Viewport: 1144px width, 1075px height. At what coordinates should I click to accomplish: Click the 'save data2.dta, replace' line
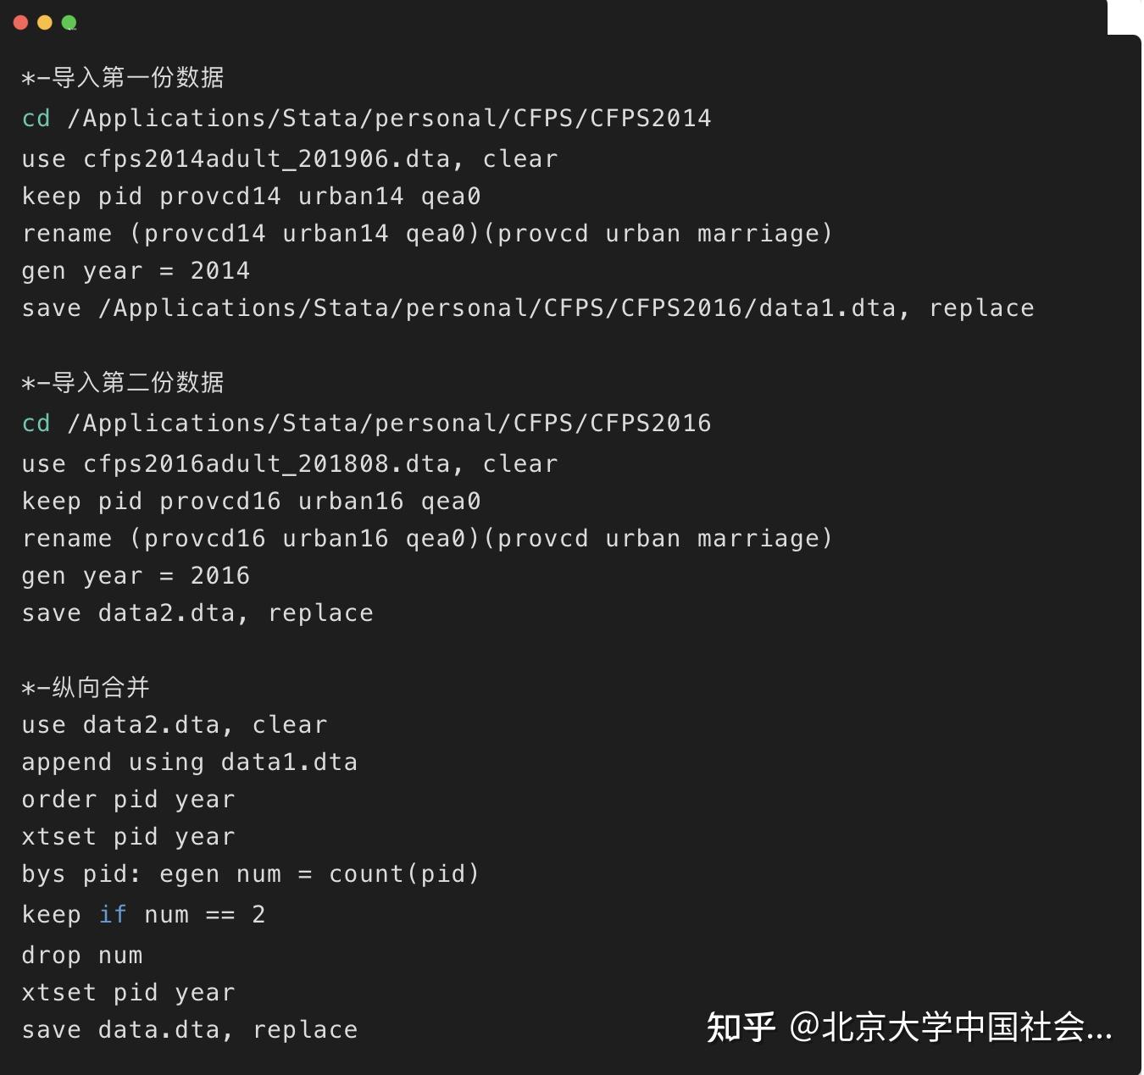197,613
